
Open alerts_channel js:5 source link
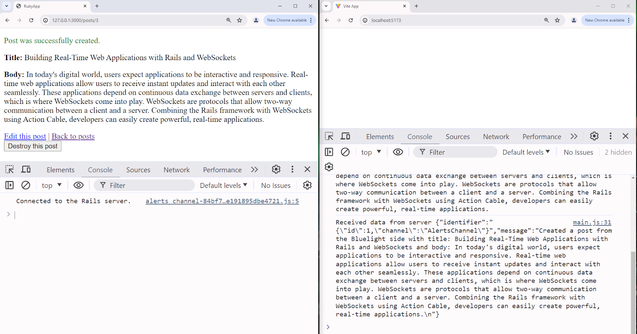pyautogui.click(x=222, y=201)
